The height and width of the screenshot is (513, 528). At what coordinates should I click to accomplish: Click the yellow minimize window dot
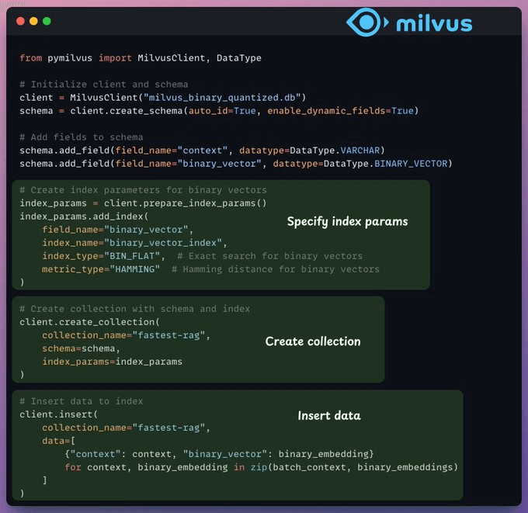(x=33, y=21)
